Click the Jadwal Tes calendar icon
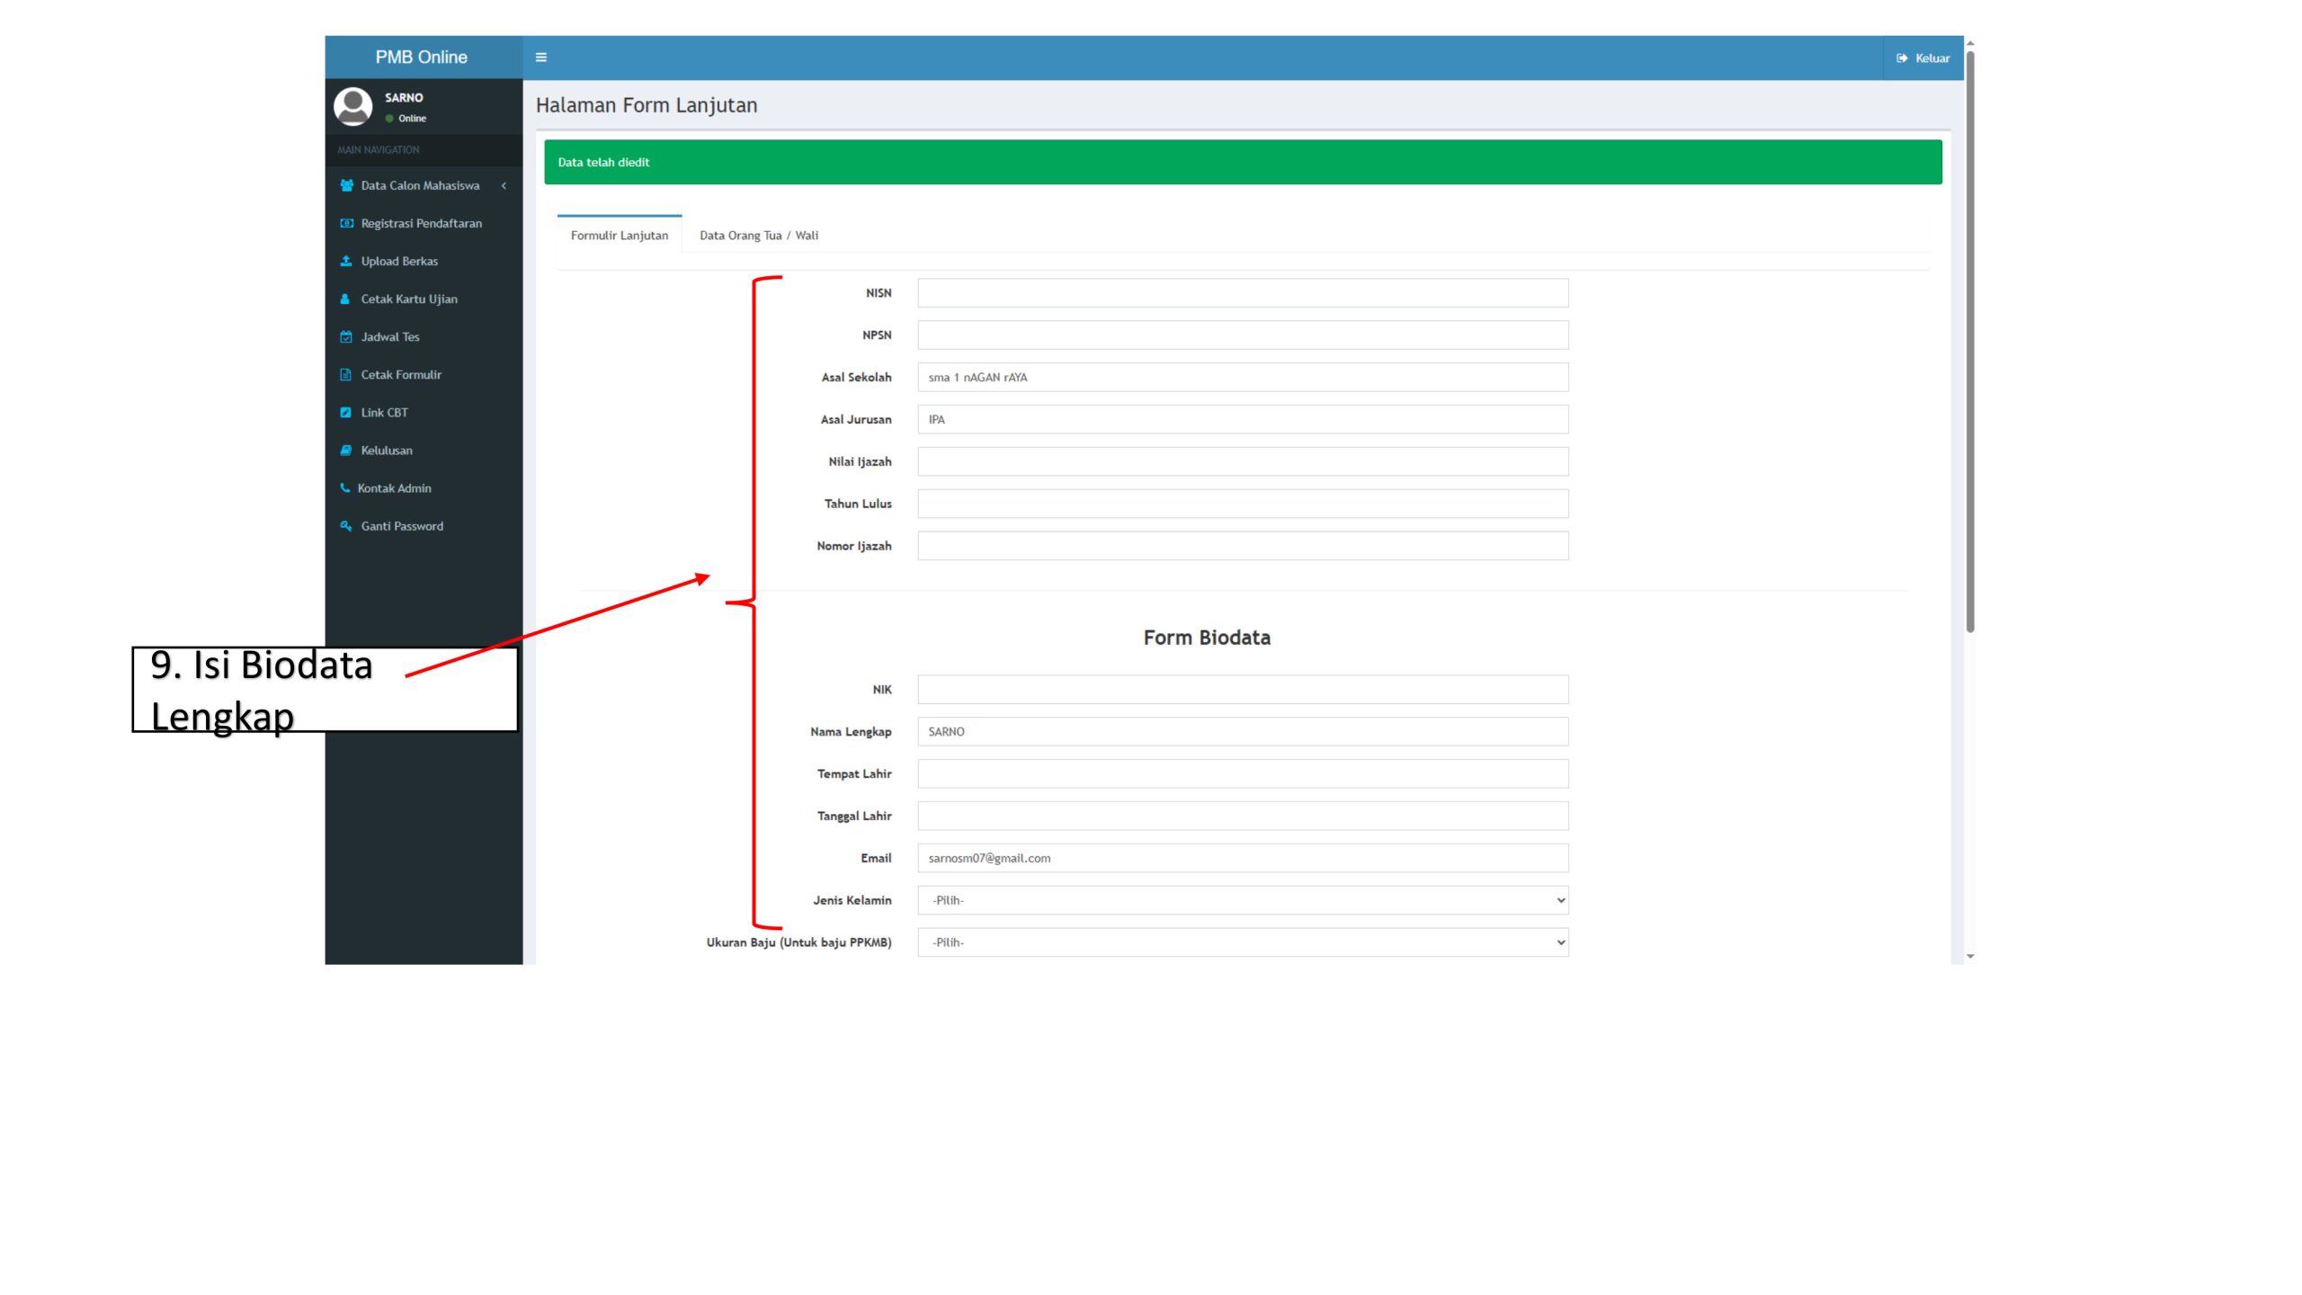 click(x=346, y=336)
